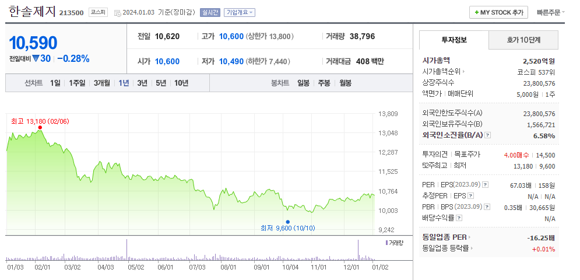This screenshot has height=280, width=580.
Task: Click the 거래량 value 38,796
Action: click(362, 36)
